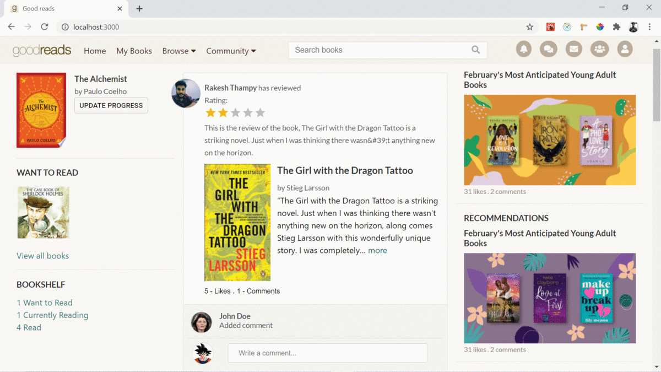The width and height of the screenshot is (661, 372).
Task: Open the orange Young Adult books banner
Action: (x=550, y=140)
